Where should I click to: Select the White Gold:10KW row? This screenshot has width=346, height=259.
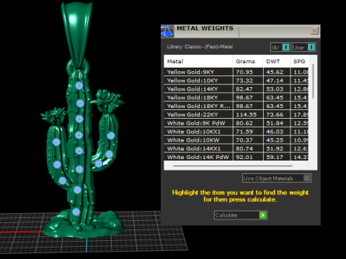pos(236,140)
